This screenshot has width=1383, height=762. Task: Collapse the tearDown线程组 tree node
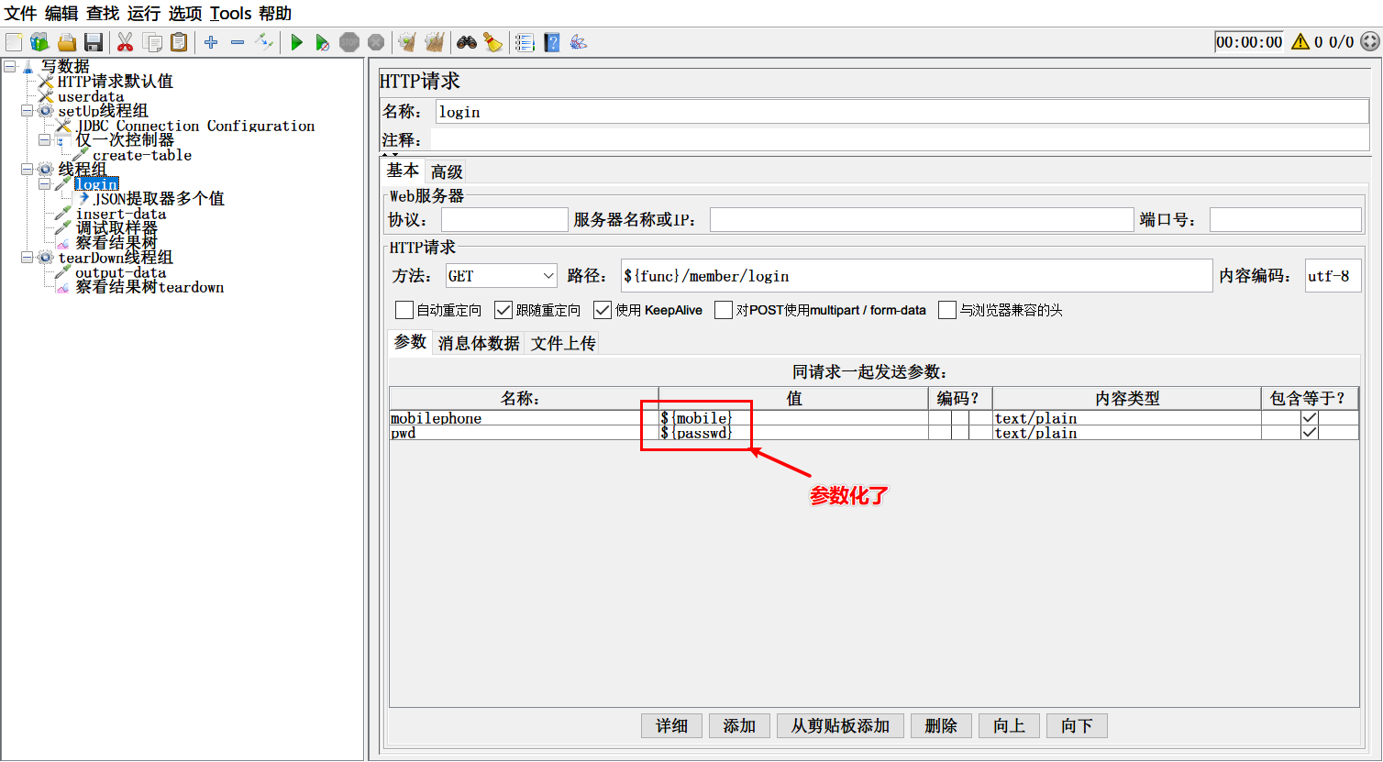(x=28, y=258)
